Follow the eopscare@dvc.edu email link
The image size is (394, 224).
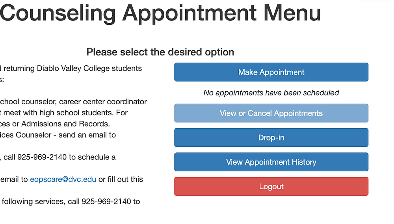(63, 179)
